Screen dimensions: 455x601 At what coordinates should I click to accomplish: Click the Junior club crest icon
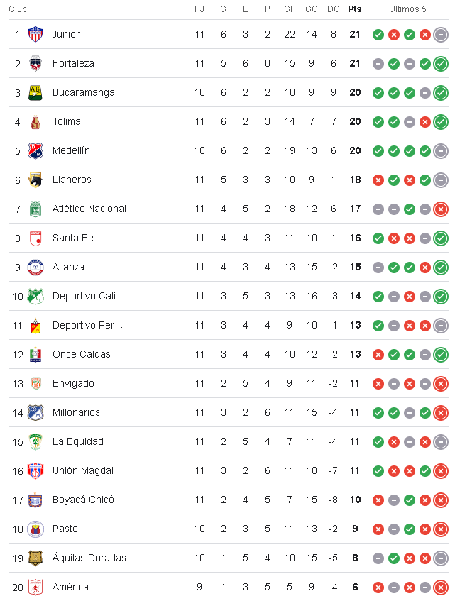pyautogui.click(x=35, y=34)
